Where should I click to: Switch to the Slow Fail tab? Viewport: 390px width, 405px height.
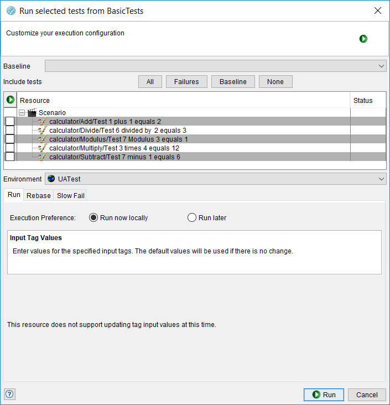click(70, 195)
